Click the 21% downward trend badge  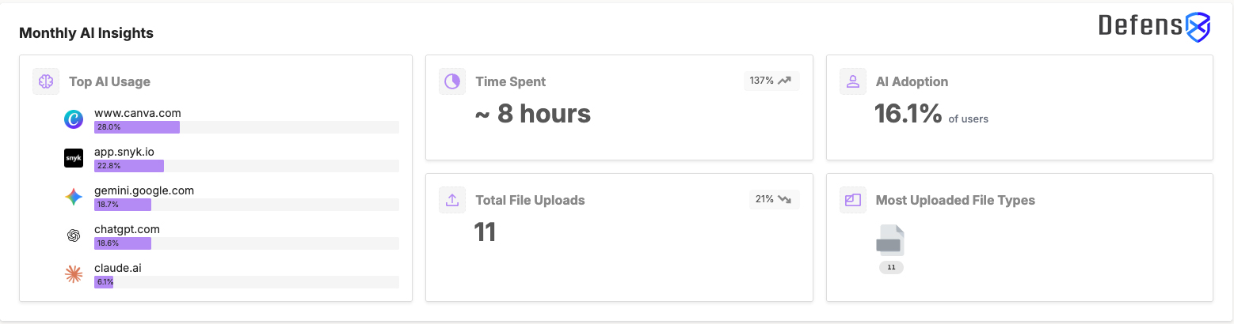pyautogui.click(x=774, y=199)
